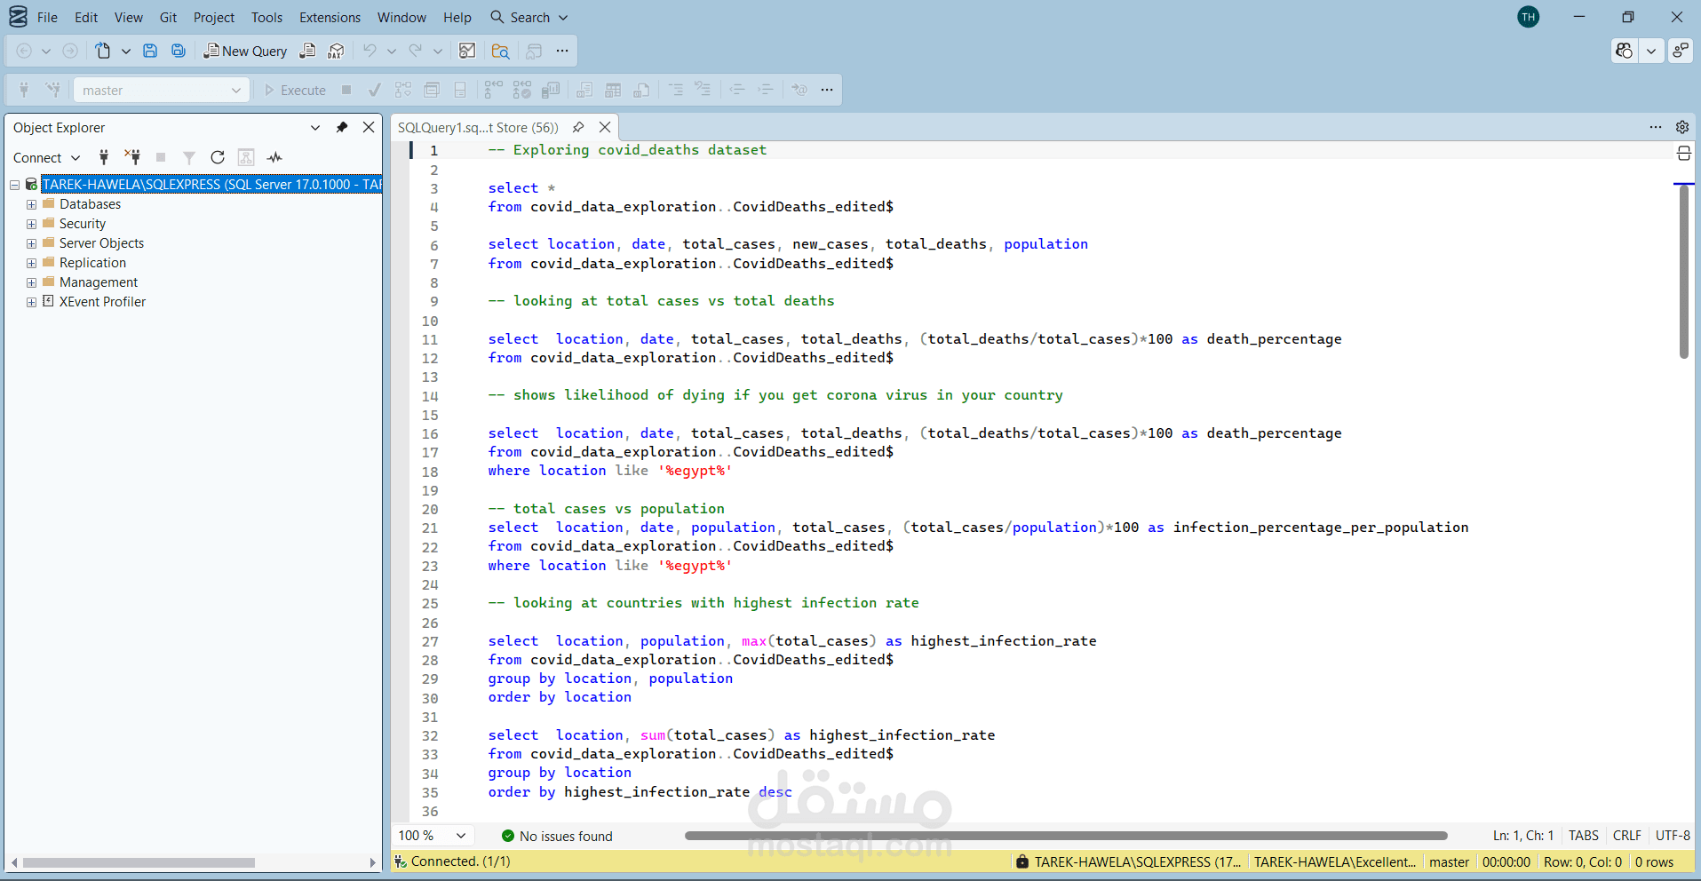The height and width of the screenshot is (881, 1701).
Task: Click Display Estimated Execution Plan icon
Action: pos(403,90)
